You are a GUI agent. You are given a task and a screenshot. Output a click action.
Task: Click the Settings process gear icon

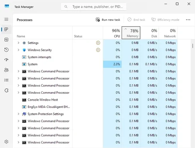point(24,43)
